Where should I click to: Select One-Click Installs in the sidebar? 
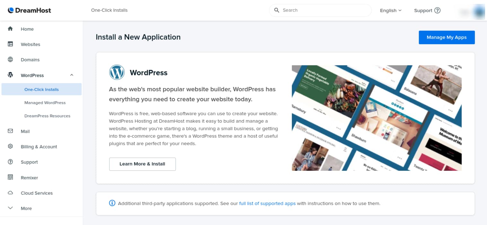click(x=41, y=89)
